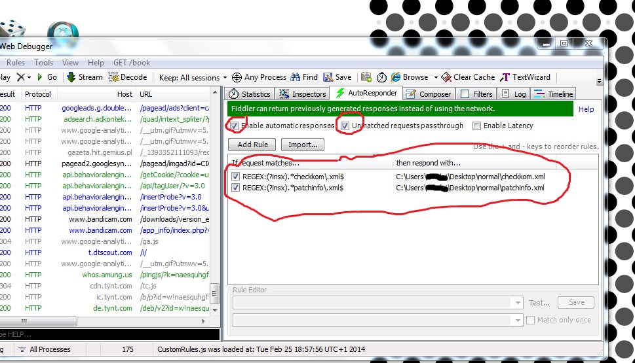
Task: Uncheck the patchinfo.xml rule checkbox
Action: click(x=235, y=188)
